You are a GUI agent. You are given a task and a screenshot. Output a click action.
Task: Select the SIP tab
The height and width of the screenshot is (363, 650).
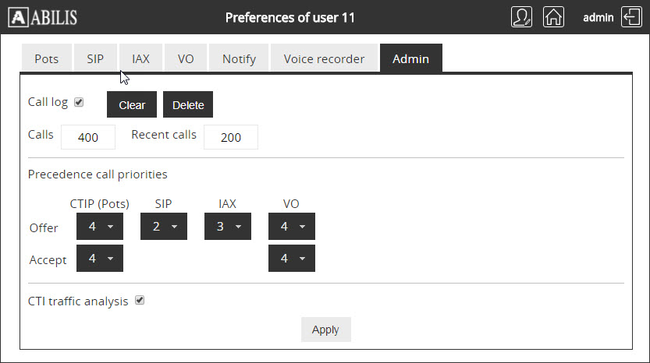tap(95, 58)
